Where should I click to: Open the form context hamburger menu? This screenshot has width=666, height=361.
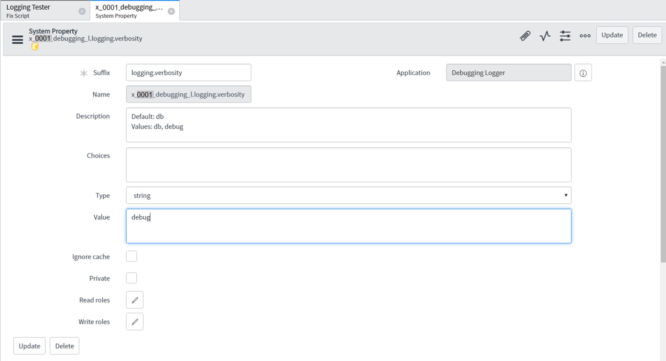[17, 40]
